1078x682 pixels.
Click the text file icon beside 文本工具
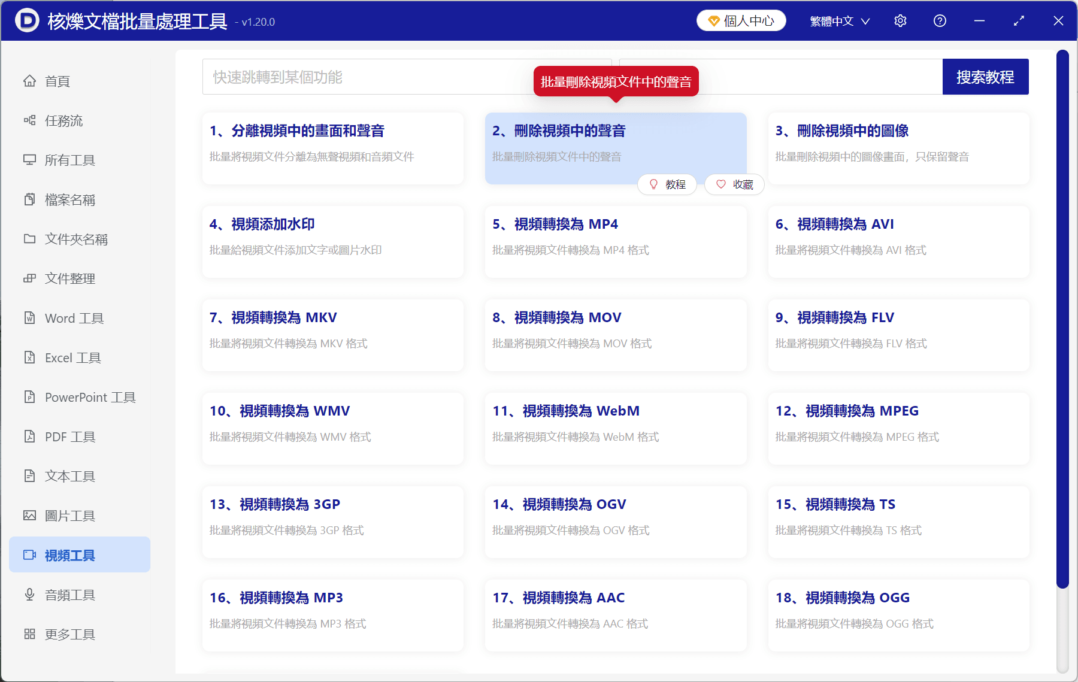tap(29, 476)
